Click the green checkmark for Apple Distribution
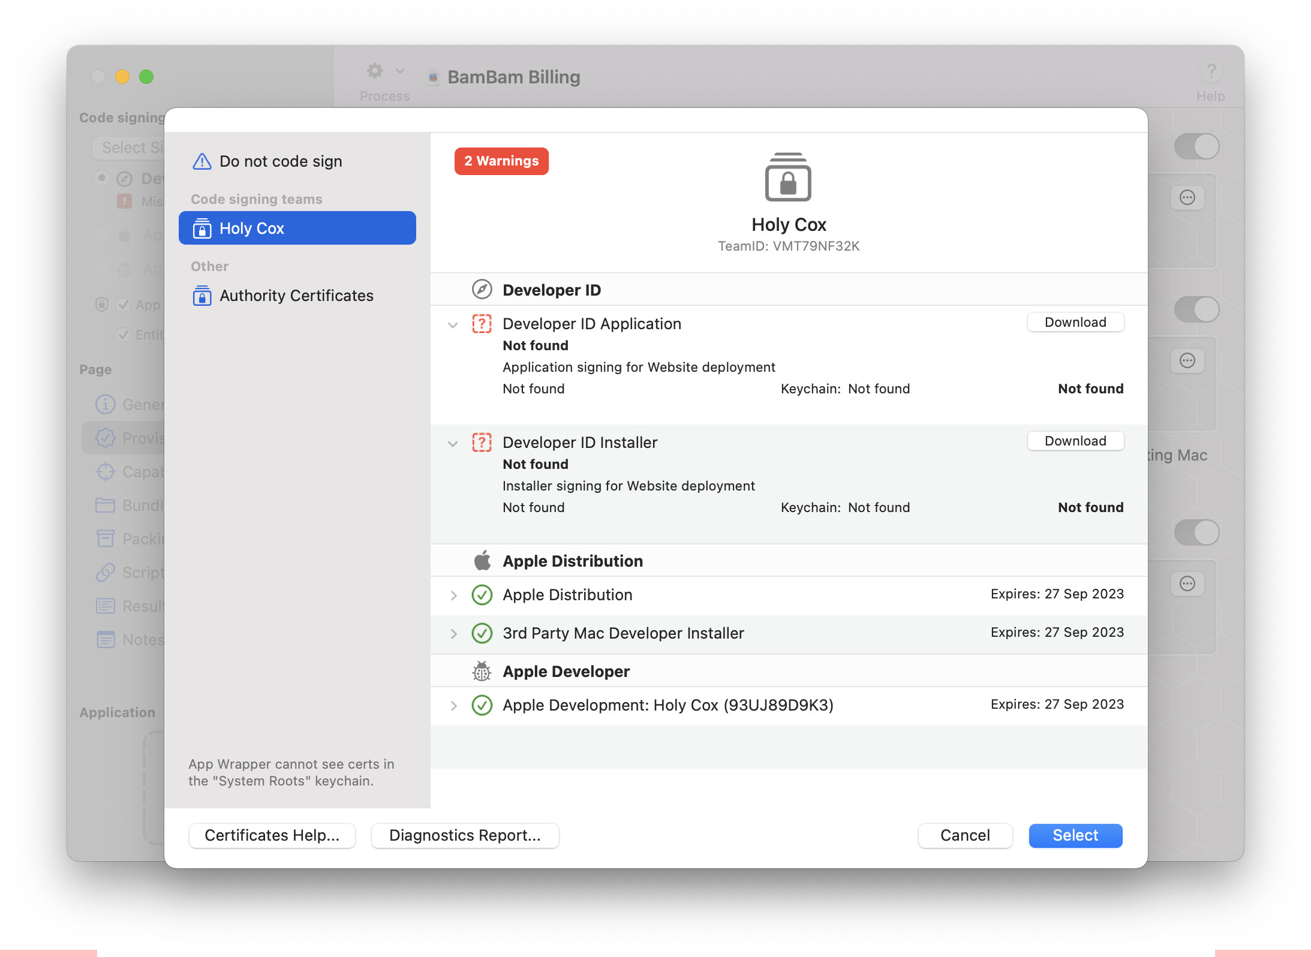 point(482,595)
